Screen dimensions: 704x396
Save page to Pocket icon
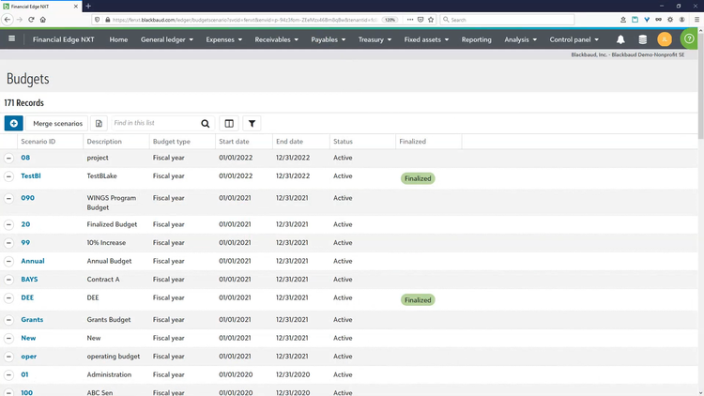pyautogui.click(x=421, y=20)
